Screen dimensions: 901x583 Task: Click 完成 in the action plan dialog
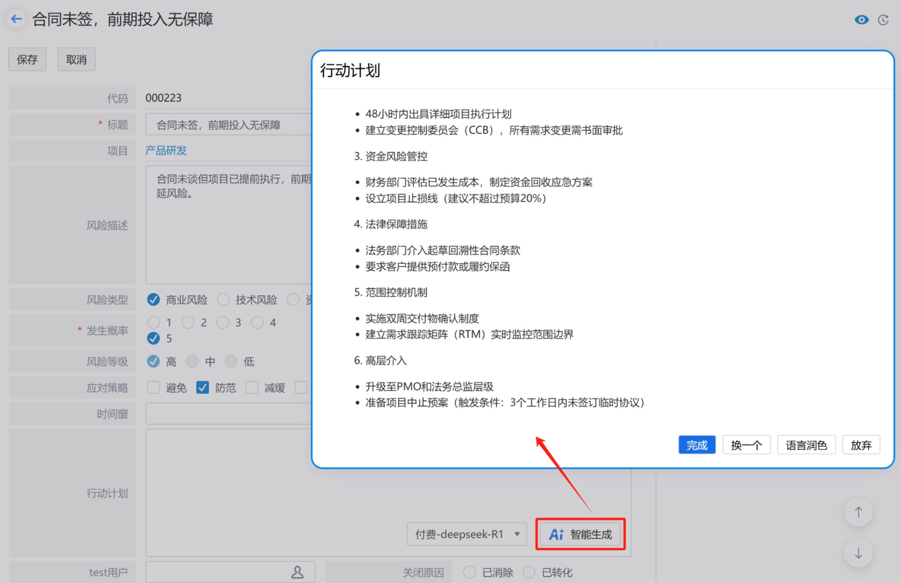click(696, 445)
